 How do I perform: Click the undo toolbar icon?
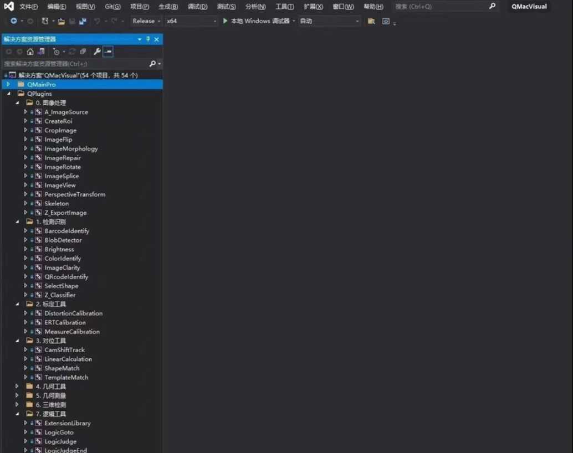pyautogui.click(x=97, y=21)
